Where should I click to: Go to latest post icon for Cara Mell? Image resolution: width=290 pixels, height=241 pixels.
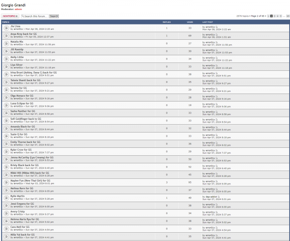pos(217,227)
